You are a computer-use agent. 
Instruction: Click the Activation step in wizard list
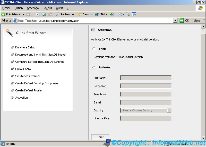pos(21,98)
